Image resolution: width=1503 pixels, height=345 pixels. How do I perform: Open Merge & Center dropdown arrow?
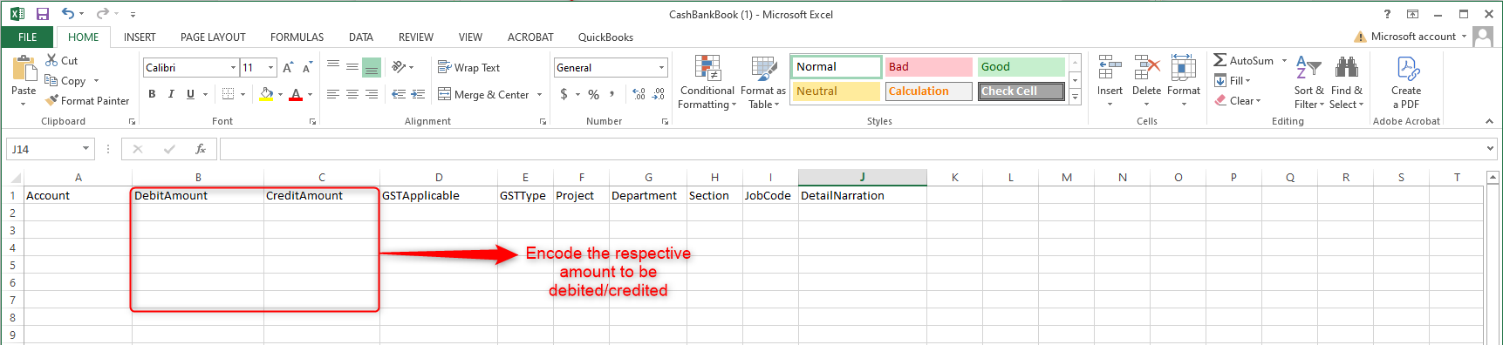539,94
